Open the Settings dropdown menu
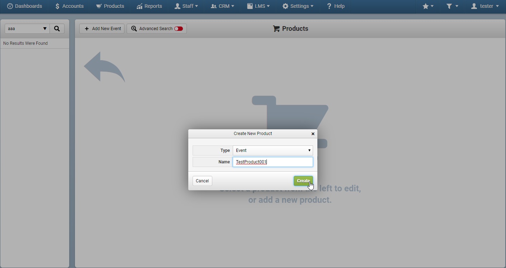The image size is (506, 268). click(298, 6)
